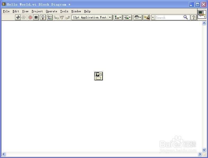
Task: Open the Project menu
Action: tap(37, 11)
